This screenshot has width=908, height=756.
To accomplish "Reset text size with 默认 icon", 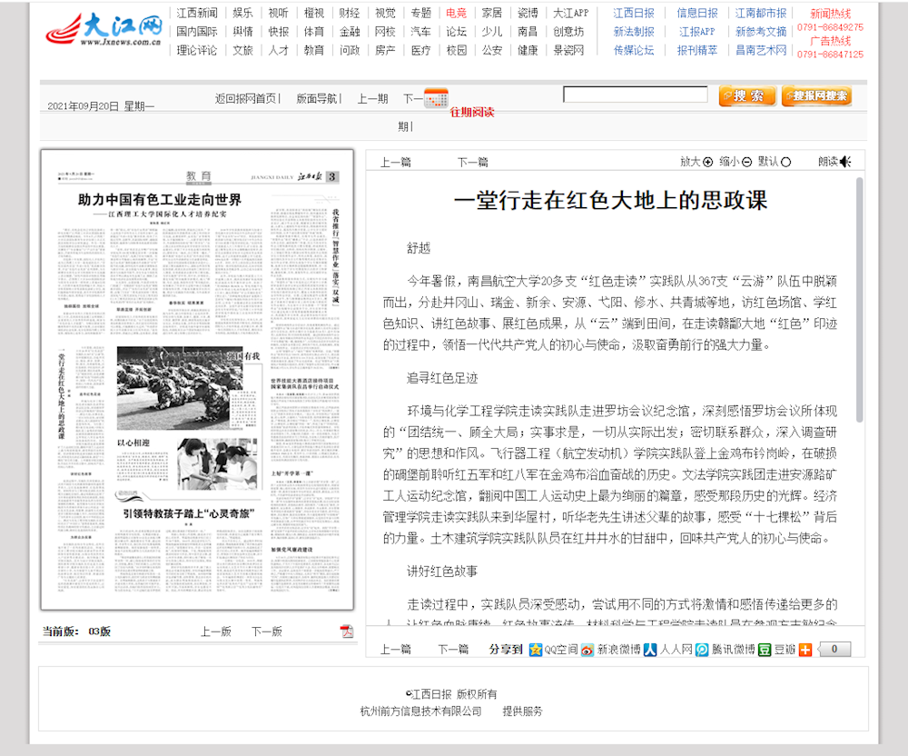I will [785, 162].
